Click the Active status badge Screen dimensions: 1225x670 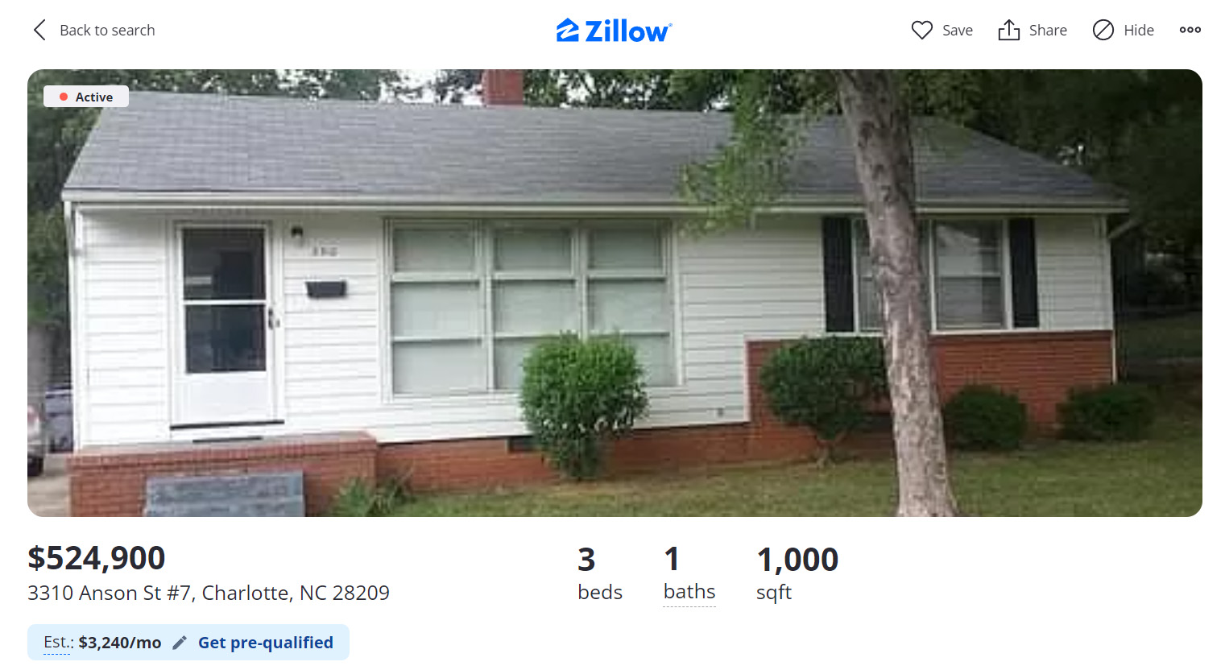[x=86, y=97]
